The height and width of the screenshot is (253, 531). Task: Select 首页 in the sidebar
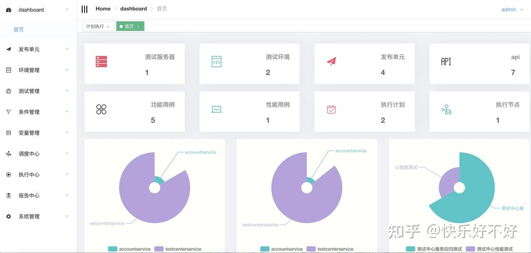pos(19,29)
